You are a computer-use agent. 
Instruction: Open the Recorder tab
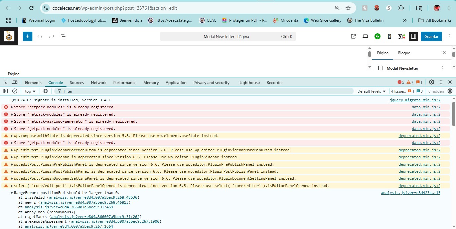coord(275,82)
